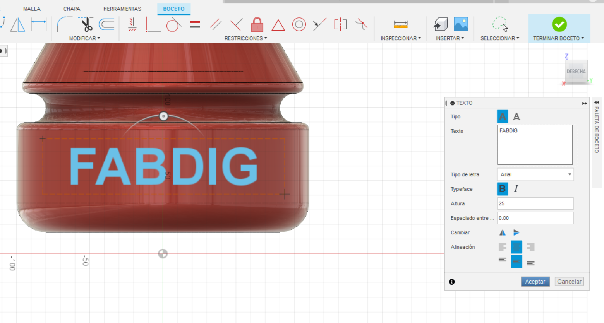Select the Trim scissors tool

click(x=86, y=24)
